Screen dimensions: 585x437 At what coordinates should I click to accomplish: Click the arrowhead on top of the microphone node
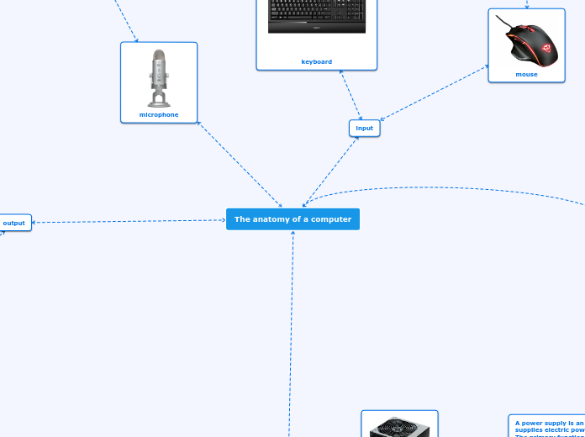(x=136, y=39)
